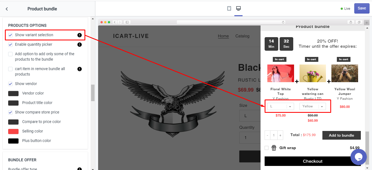
Task: Click the gift wrap present icon
Action: point(274,148)
